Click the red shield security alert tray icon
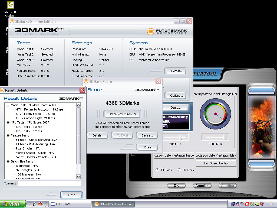Viewport: 277px width, 208px height. click(x=262, y=204)
